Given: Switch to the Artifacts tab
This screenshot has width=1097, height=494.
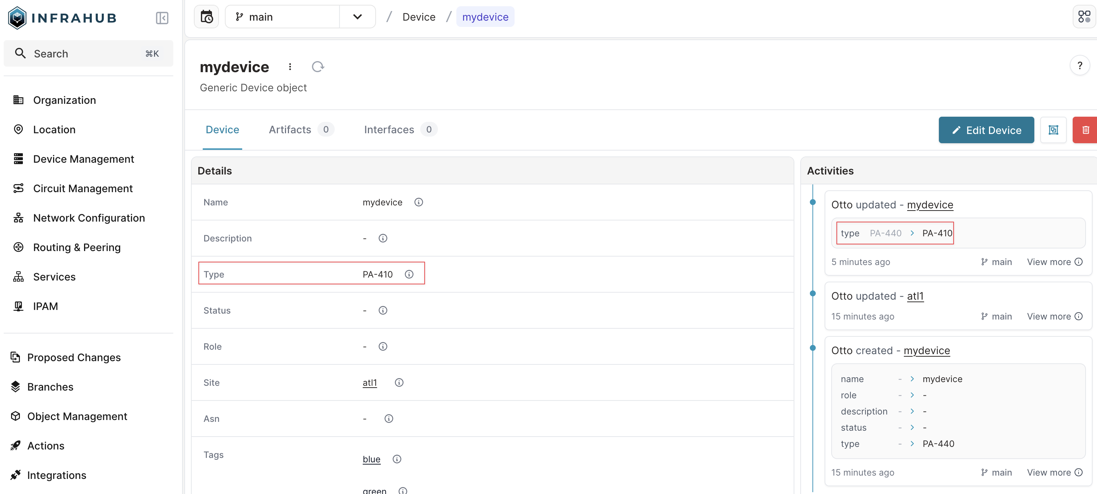Looking at the screenshot, I should pyautogui.click(x=301, y=130).
